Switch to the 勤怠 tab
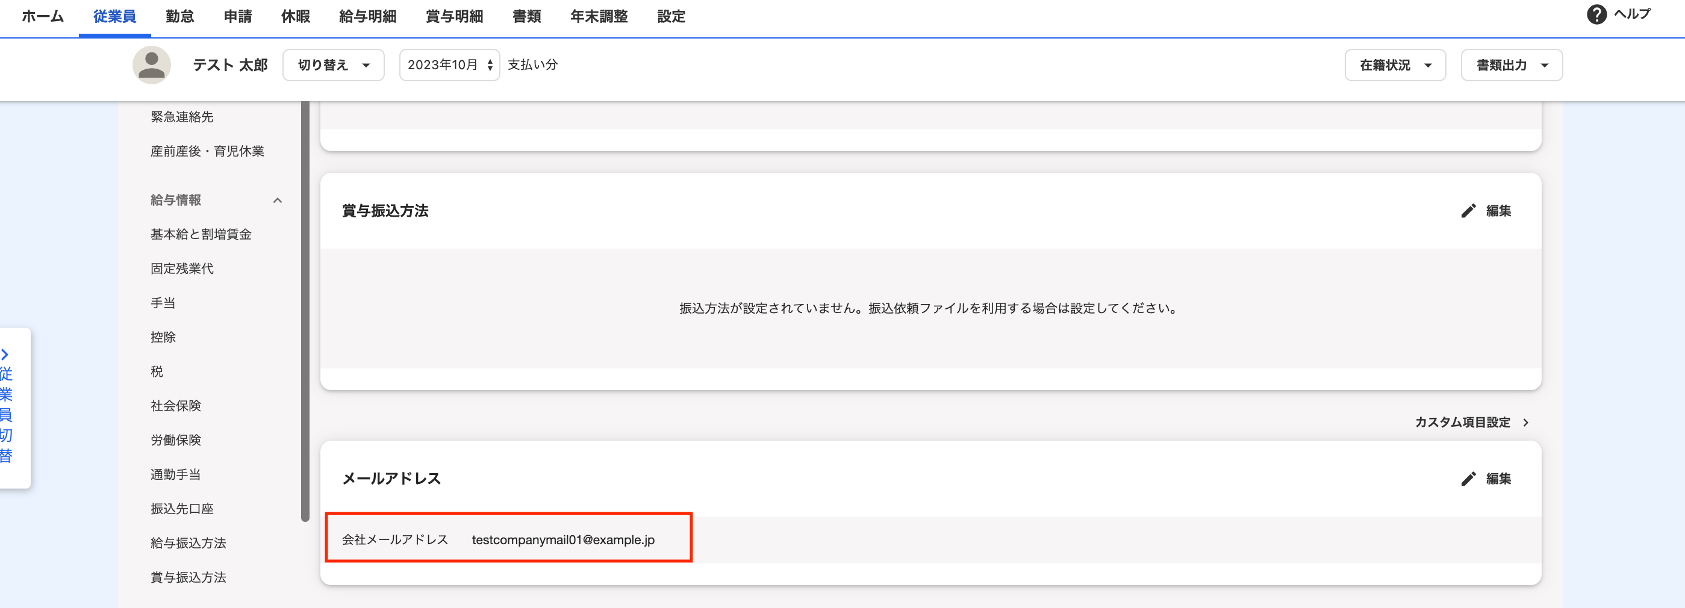The width and height of the screenshot is (1685, 608). coord(180,16)
